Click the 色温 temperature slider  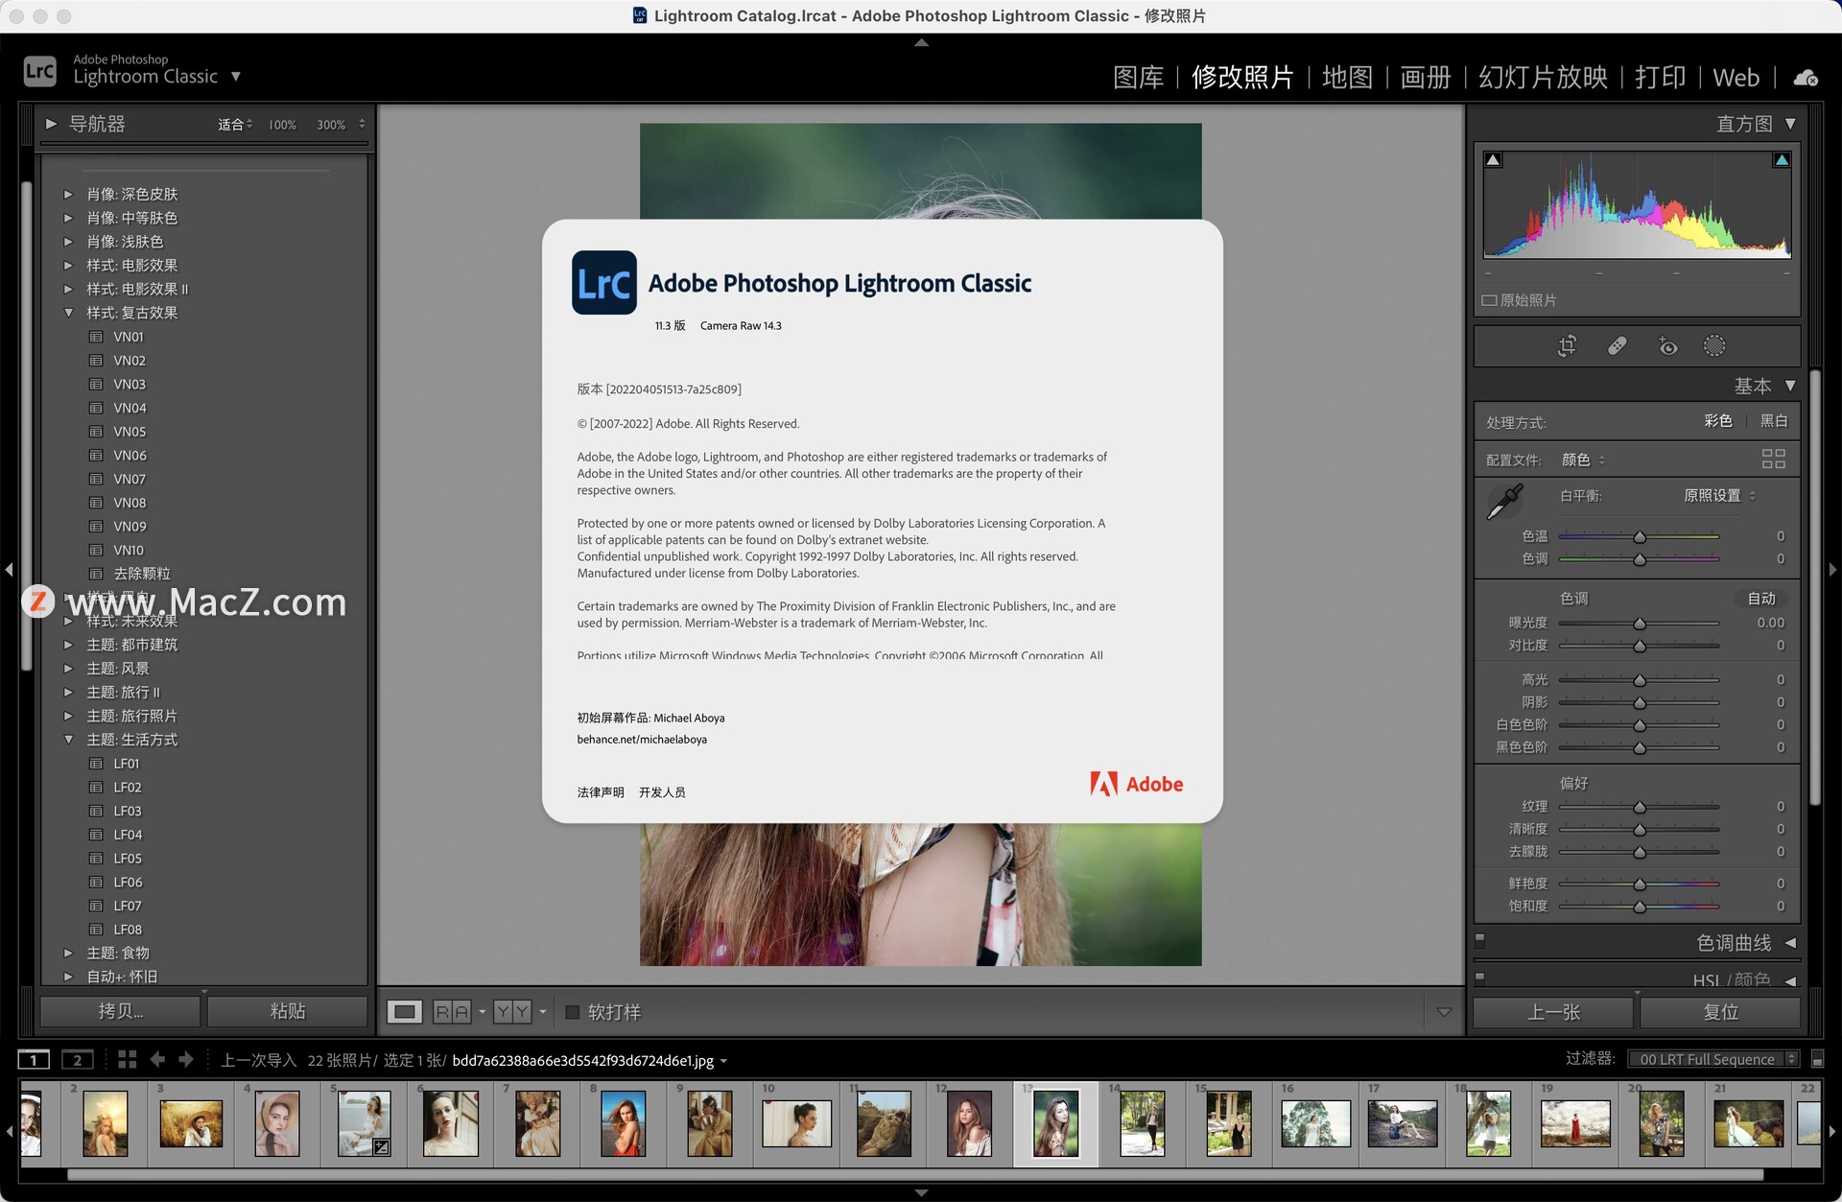coord(1639,537)
